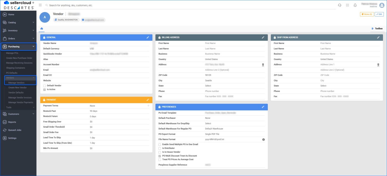Open the State dropdown in Billing Address

[209, 86]
